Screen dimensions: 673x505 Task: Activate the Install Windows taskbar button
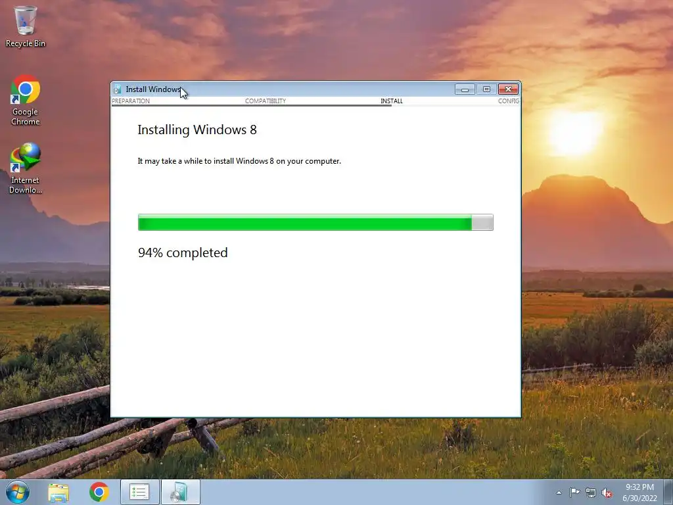pyautogui.click(x=180, y=492)
